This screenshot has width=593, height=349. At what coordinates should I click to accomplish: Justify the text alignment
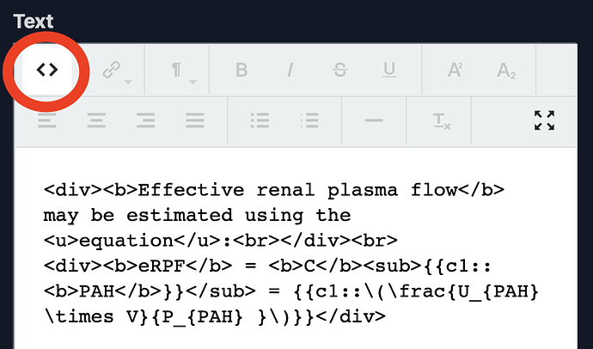point(196,121)
